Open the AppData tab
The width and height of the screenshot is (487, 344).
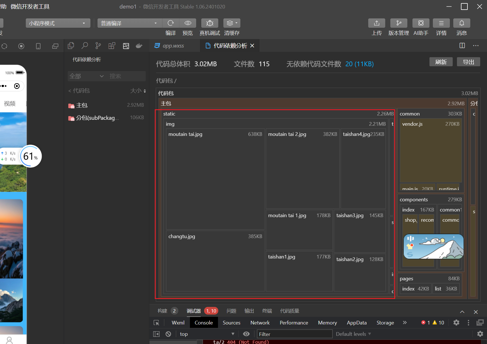(357, 323)
